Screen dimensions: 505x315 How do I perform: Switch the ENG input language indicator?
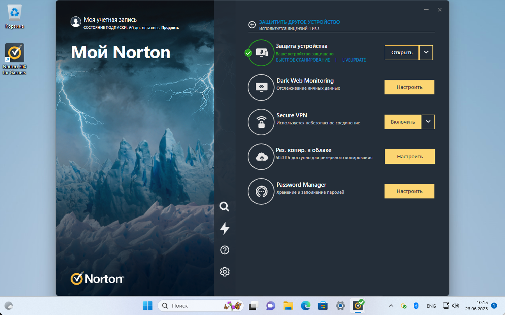(431, 306)
